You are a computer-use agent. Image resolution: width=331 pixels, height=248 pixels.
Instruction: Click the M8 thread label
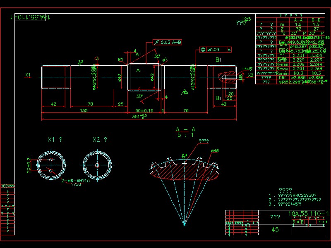[241, 77]
